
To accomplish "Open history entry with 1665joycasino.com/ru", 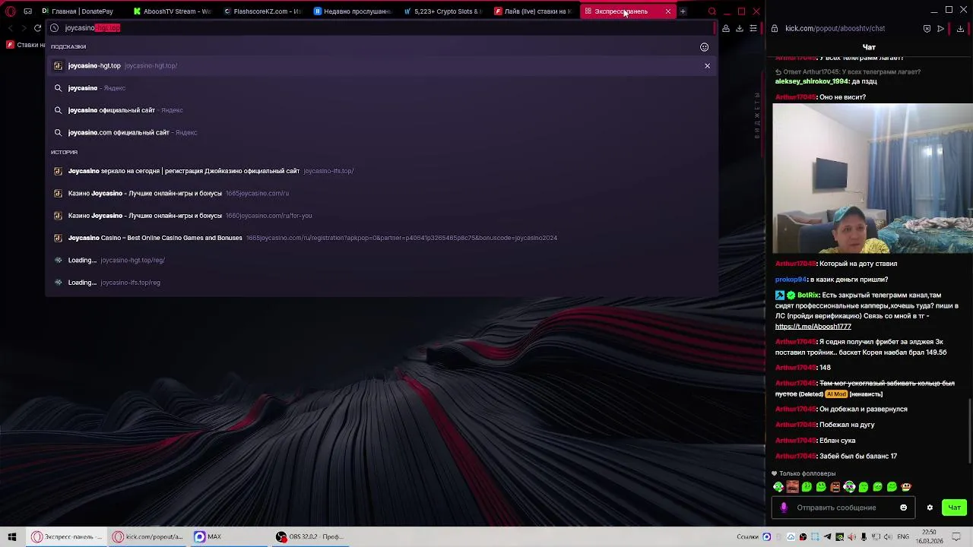I will click(x=380, y=193).
